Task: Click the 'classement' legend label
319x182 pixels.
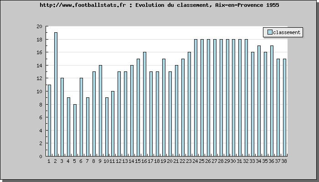Action: (287, 32)
